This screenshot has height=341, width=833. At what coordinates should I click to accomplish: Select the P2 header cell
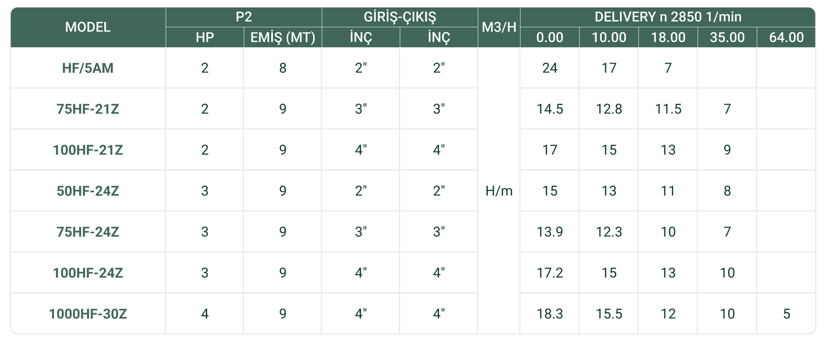(244, 17)
